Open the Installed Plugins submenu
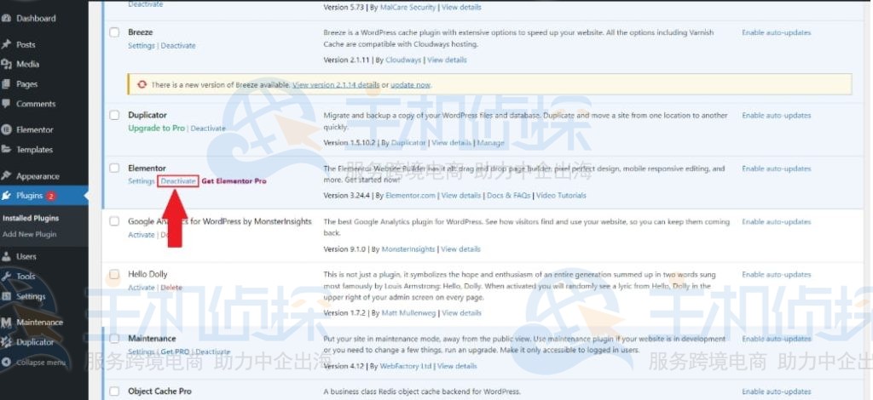873x400 pixels. [x=31, y=219]
